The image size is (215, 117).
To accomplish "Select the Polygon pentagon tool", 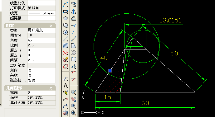I will 66,18.
